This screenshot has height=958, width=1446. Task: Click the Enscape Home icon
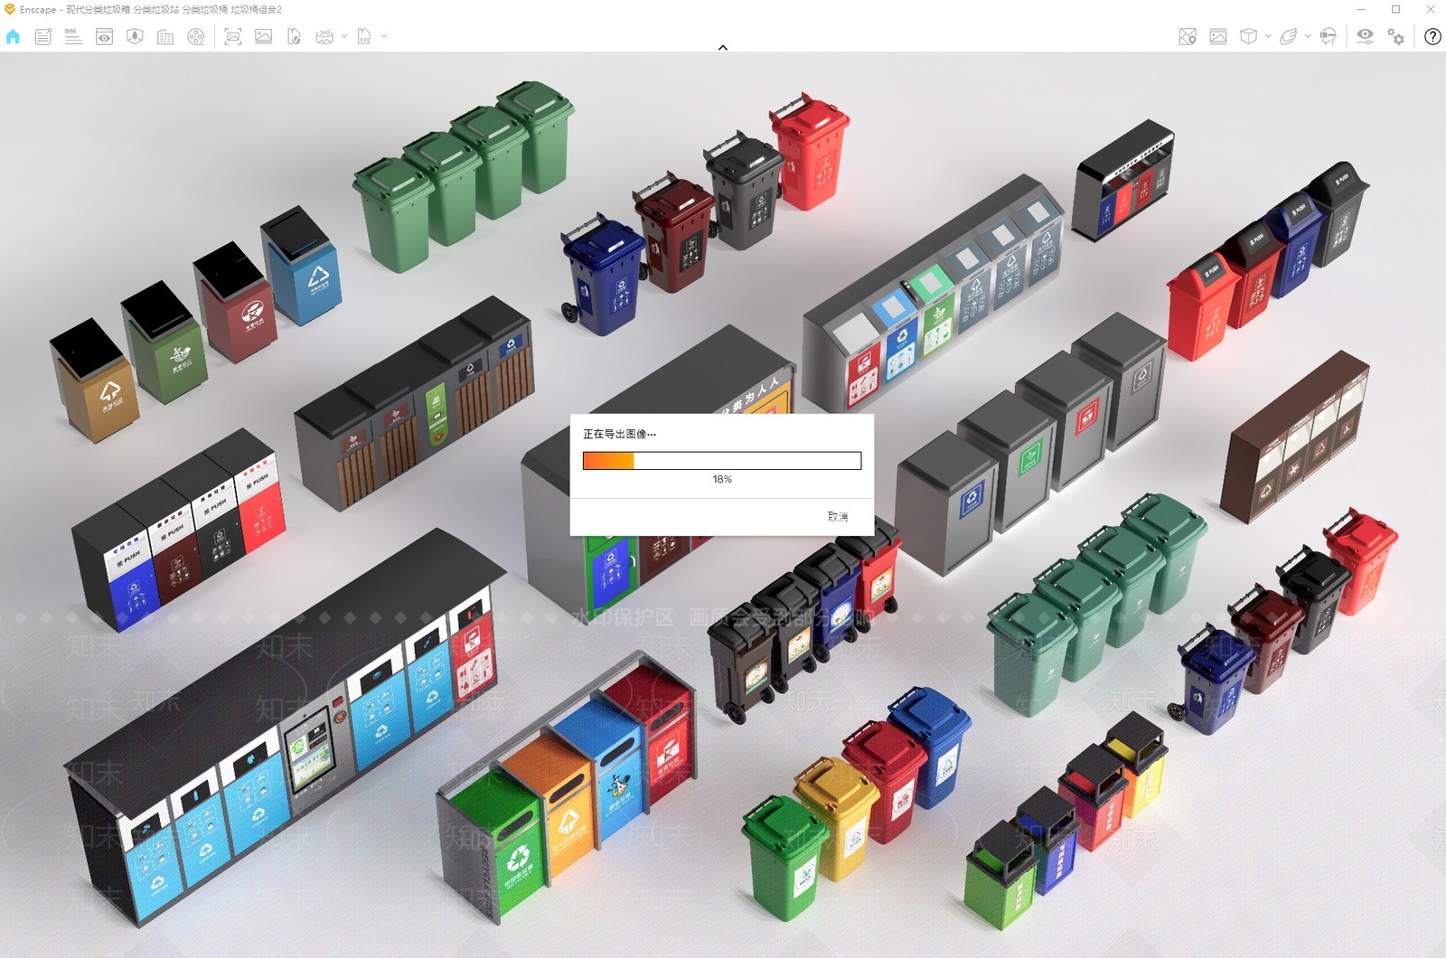point(13,37)
